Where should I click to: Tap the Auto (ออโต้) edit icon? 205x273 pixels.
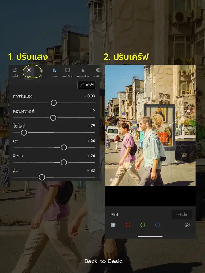(x=15, y=72)
